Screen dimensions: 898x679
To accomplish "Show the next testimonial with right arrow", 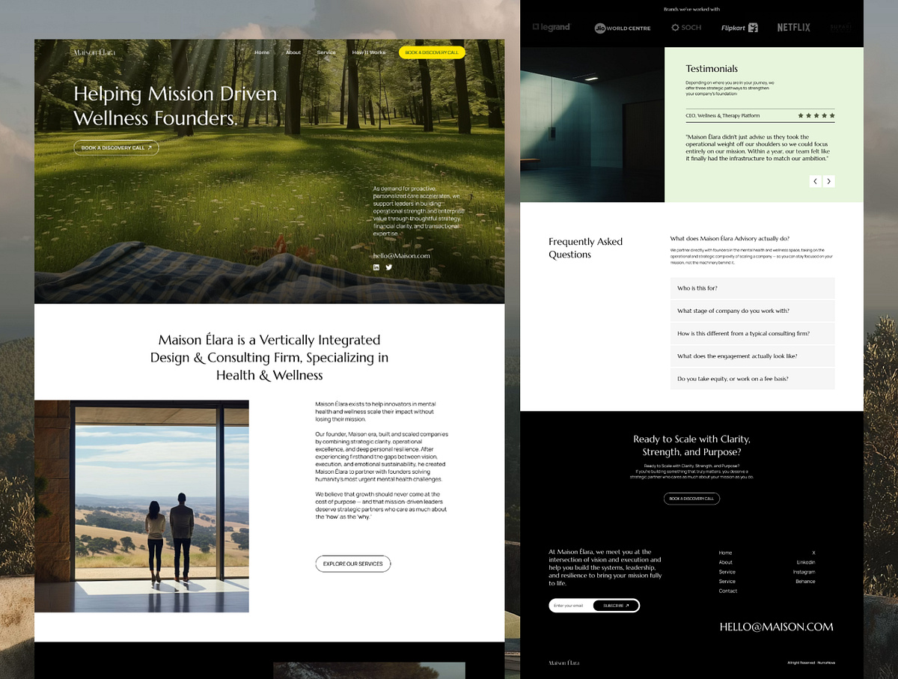I will 829,181.
